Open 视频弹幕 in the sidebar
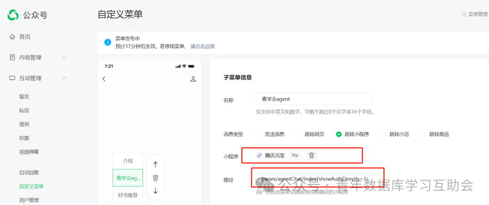 29,152
